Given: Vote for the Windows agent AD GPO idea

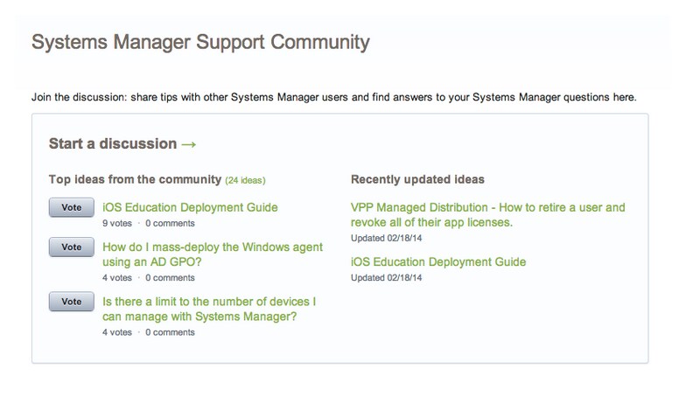Looking at the screenshot, I should (x=72, y=247).
